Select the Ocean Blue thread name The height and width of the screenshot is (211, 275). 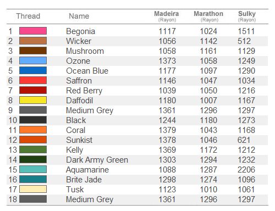87,71
